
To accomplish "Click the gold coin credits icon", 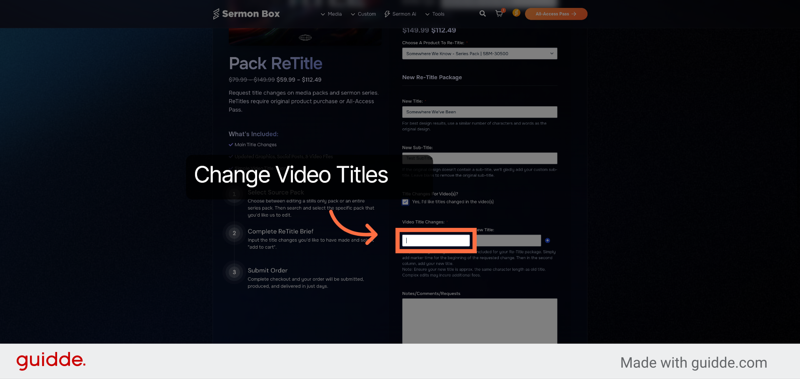I will [516, 13].
